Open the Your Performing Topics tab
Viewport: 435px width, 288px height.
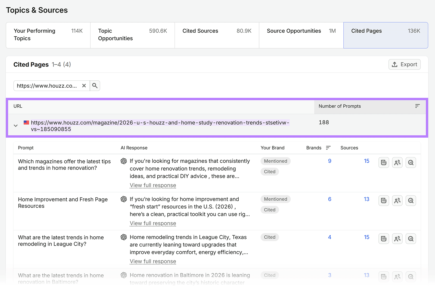click(x=48, y=35)
